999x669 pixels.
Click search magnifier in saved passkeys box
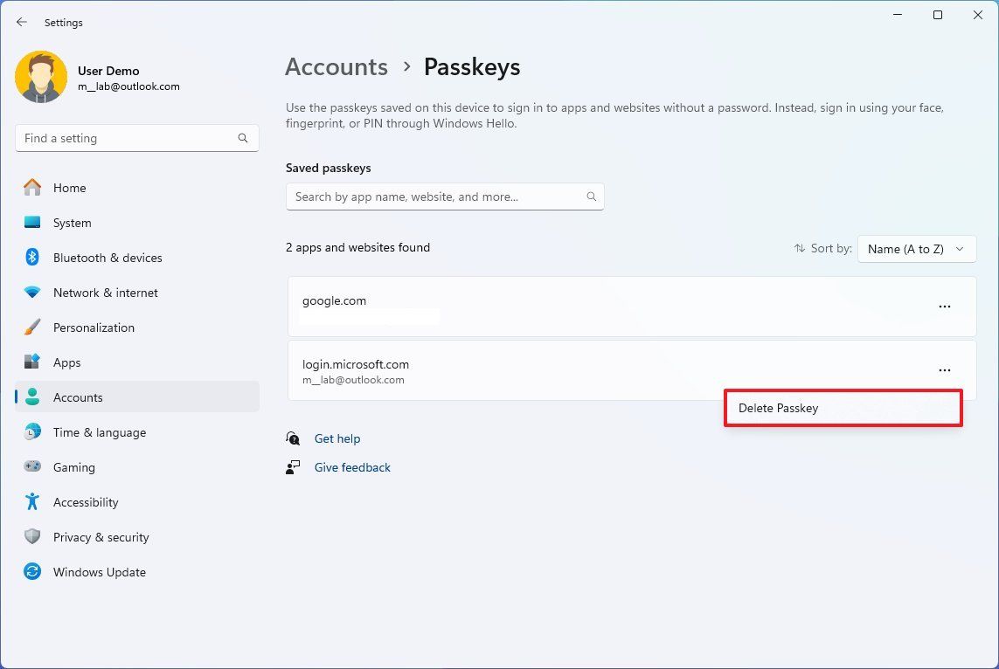[592, 197]
